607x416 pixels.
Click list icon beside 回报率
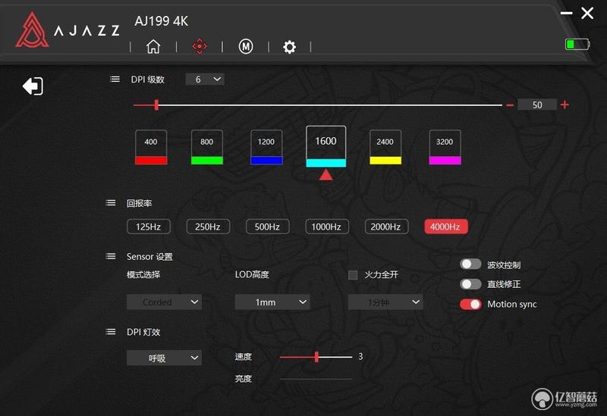coord(111,202)
